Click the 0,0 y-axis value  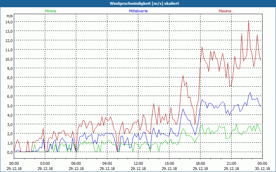point(10,152)
